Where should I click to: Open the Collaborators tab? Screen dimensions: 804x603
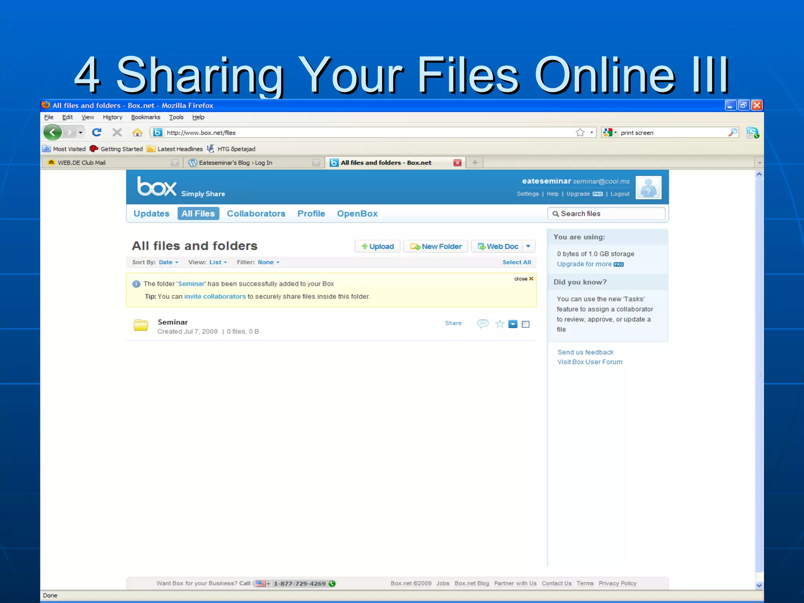click(256, 214)
